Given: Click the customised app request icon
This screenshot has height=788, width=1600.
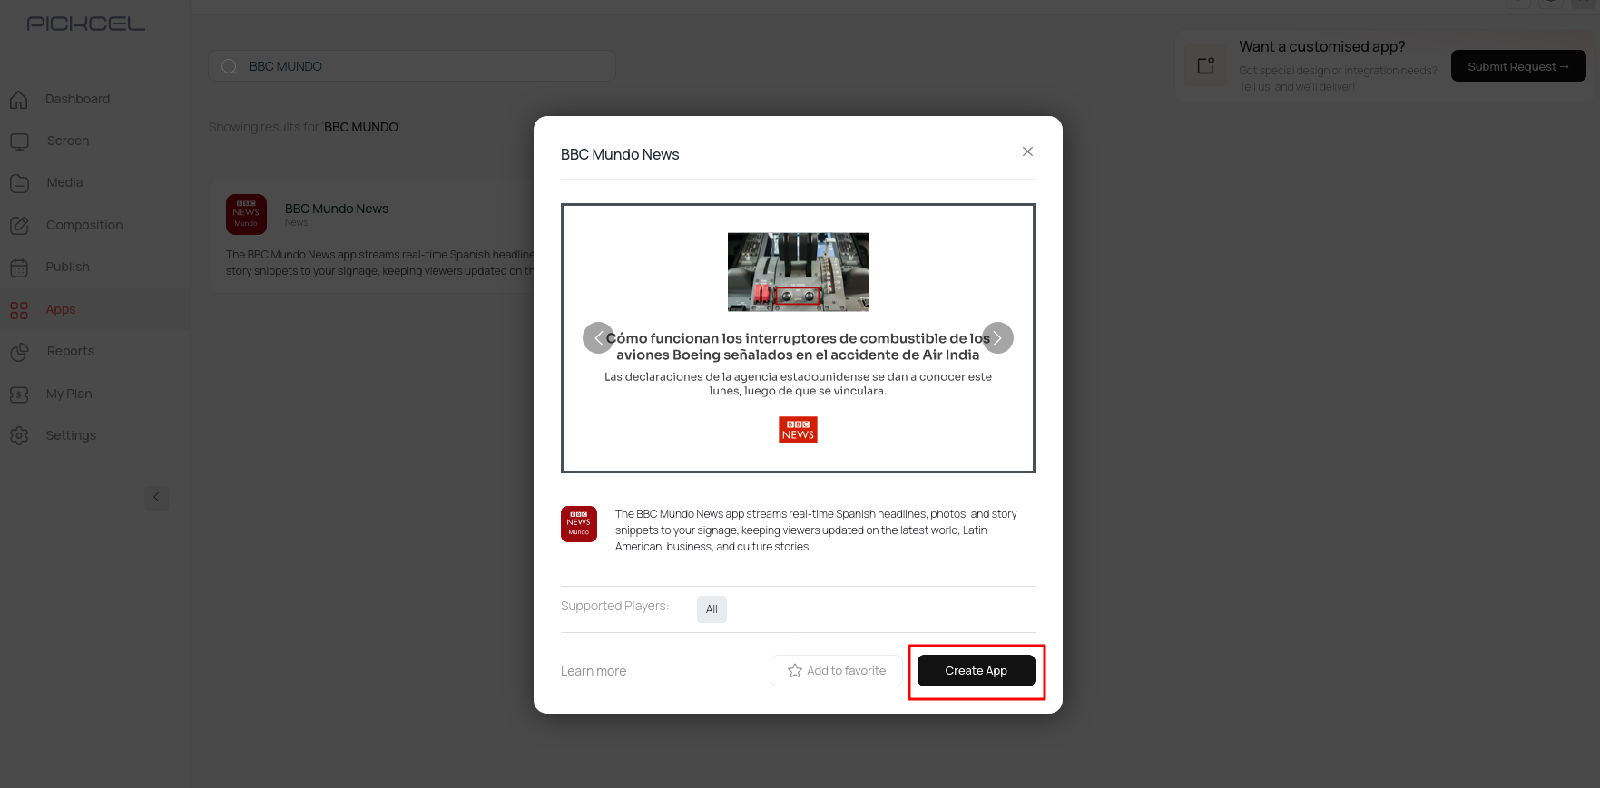Looking at the screenshot, I should (1206, 65).
